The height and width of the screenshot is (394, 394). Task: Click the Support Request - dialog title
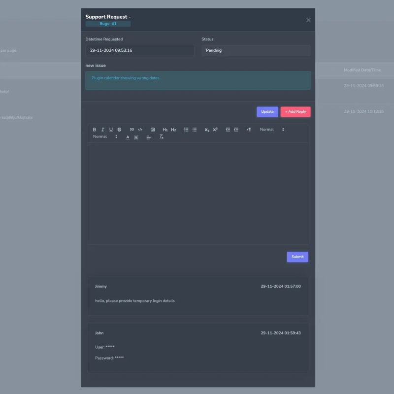click(x=108, y=17)
